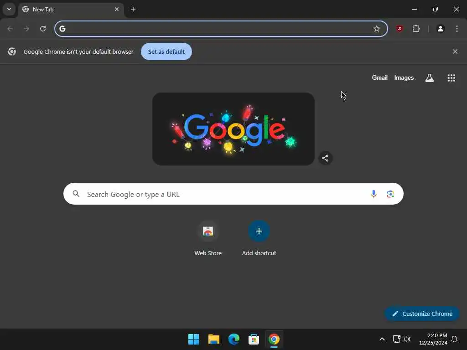Close the New Tab tab
Image resolution: width=467 pixels, height=350 pixels.
tap(117, 9)
